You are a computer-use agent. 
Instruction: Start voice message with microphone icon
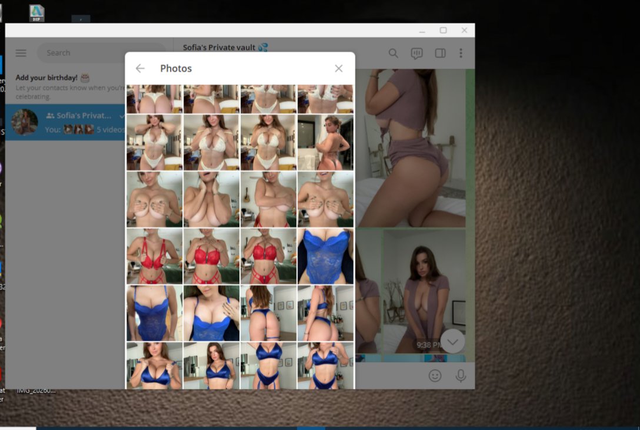pyautogui.click(x=461, y=375)
